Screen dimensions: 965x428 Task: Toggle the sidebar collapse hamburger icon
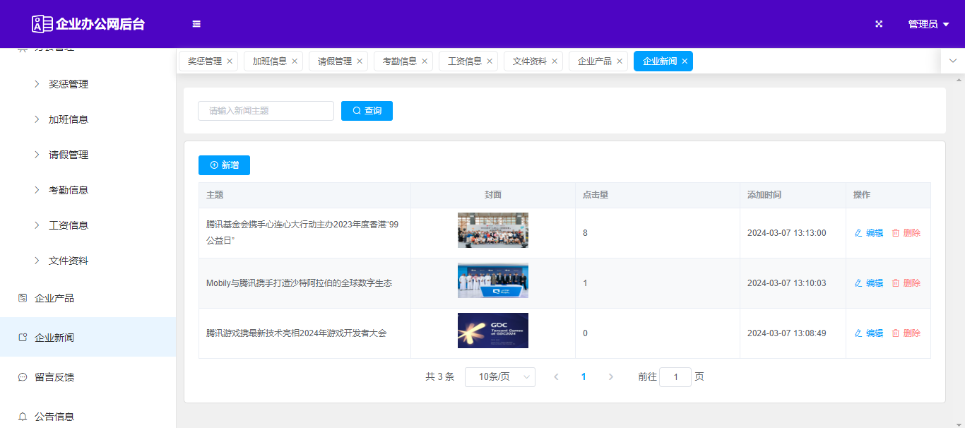point(196,24)
